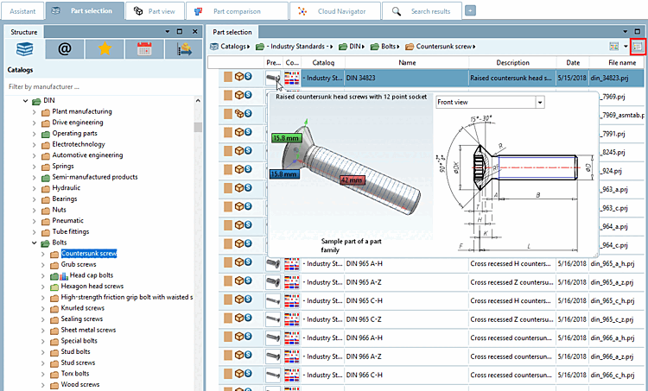Collapse the Bolts tree folder
648x391 pixels.
(x=35, y=243)
